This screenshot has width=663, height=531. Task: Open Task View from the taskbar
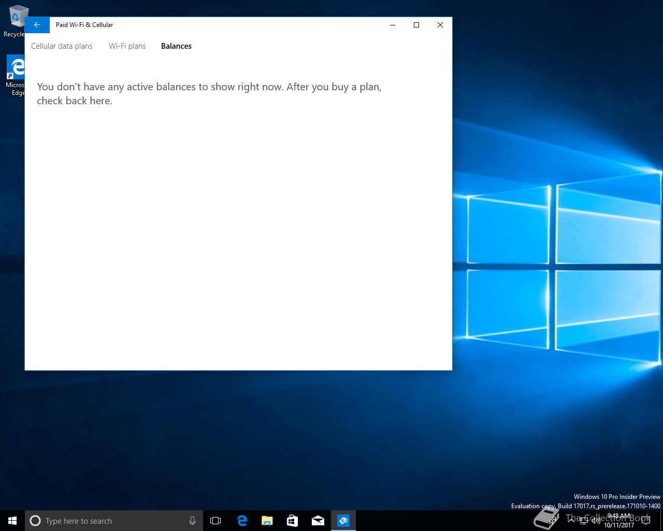pos(215,521)
